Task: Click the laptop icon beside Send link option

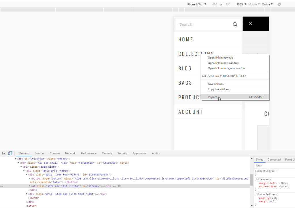Action: pyautogui.click(x=204, y=76)
